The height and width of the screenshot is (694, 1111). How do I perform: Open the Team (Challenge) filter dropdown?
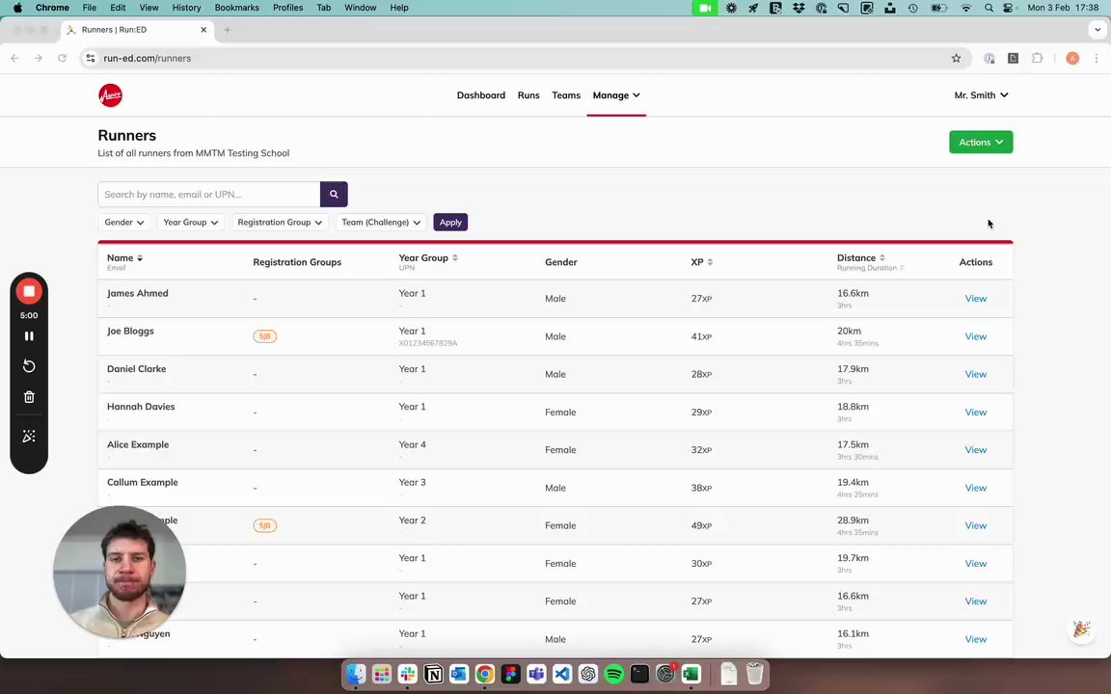381,223
